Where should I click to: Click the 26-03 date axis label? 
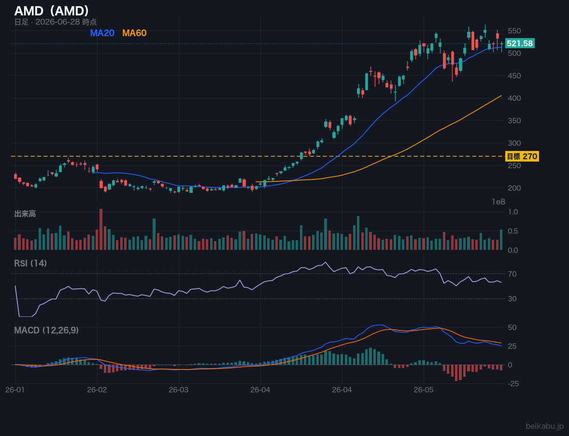point(179,390)
